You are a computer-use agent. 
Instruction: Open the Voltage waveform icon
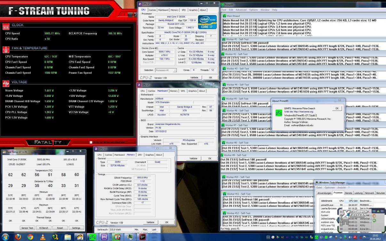[x=6, y=83]
